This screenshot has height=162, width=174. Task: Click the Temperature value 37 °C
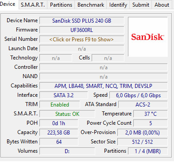pyautogui.click(x=151, y=114)
